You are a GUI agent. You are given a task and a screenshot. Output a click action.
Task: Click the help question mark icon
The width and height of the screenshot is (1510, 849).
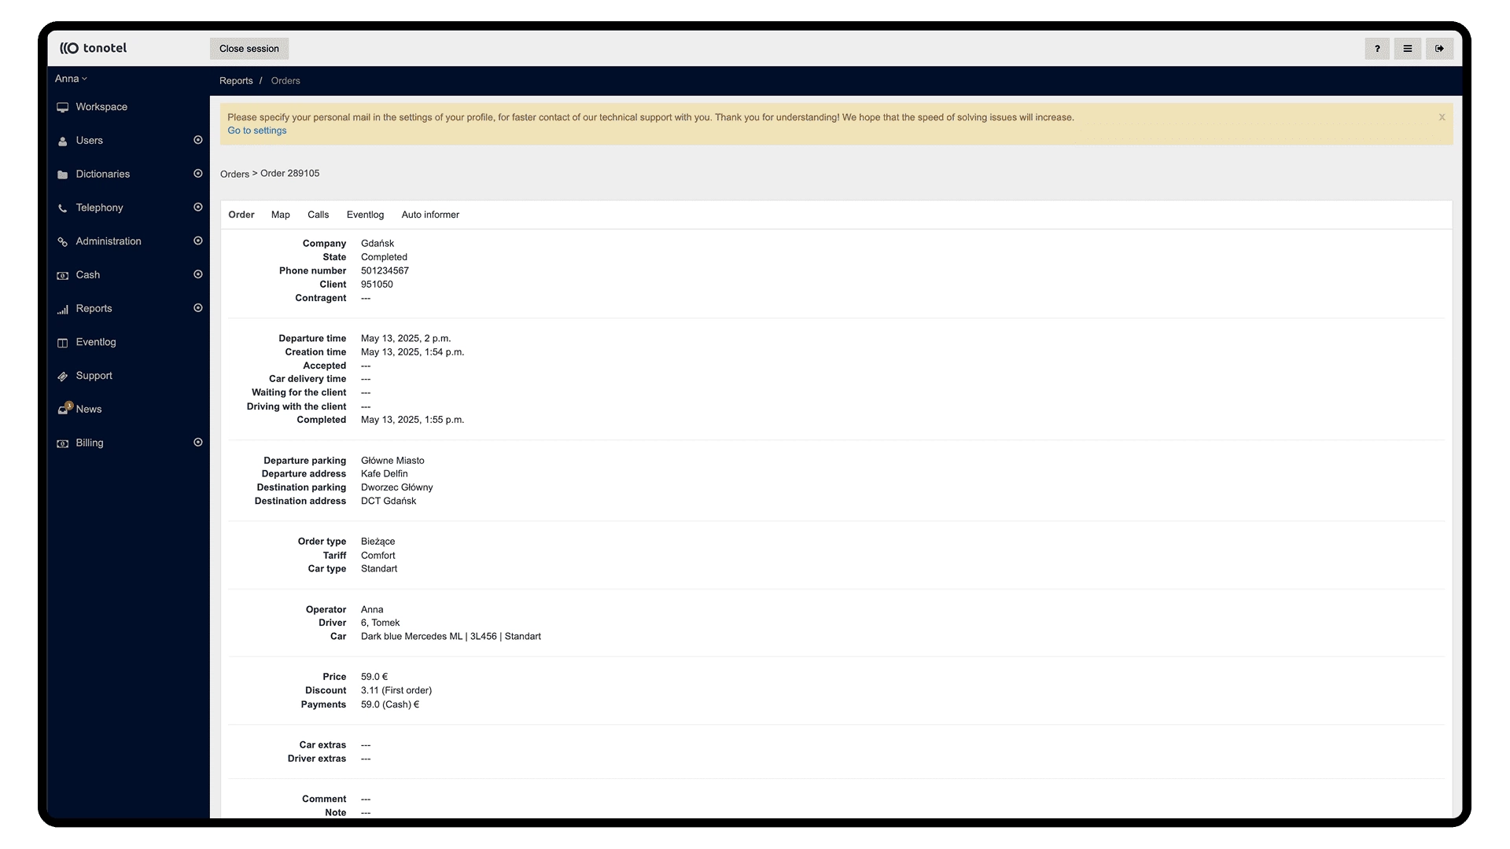pyautogui.click(x=1377, y=49)
